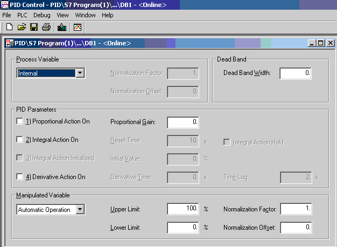Screen dimensions: 337x247
Task: Click the Download to PLC toolbar icon
Action: click(62, 27)
